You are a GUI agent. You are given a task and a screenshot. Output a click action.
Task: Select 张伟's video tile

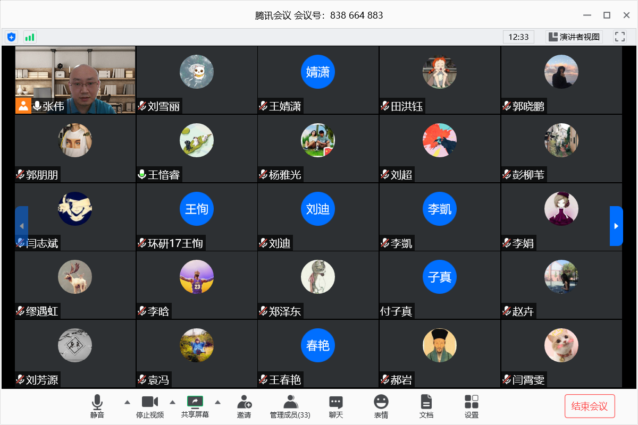click(75, 80)
